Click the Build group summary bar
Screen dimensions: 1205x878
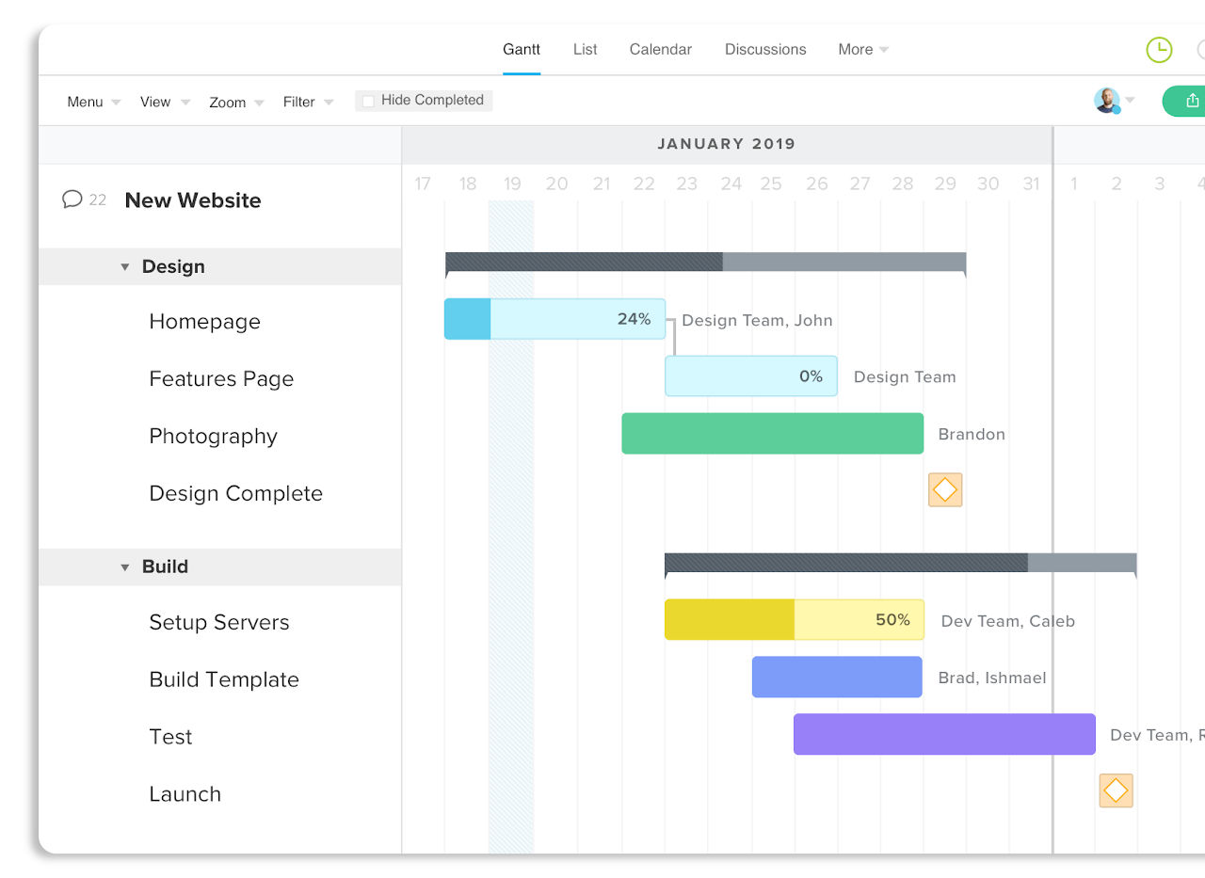[901, 563]
